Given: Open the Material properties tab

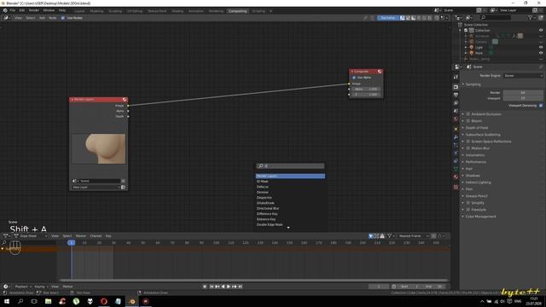Looking at the screenshot, I should tap(456, 177).
